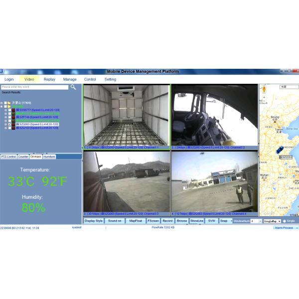The width and height of the screenshot is (299, 299).
Task: Click the keyword search input field
Action: (x=34, y=87)
